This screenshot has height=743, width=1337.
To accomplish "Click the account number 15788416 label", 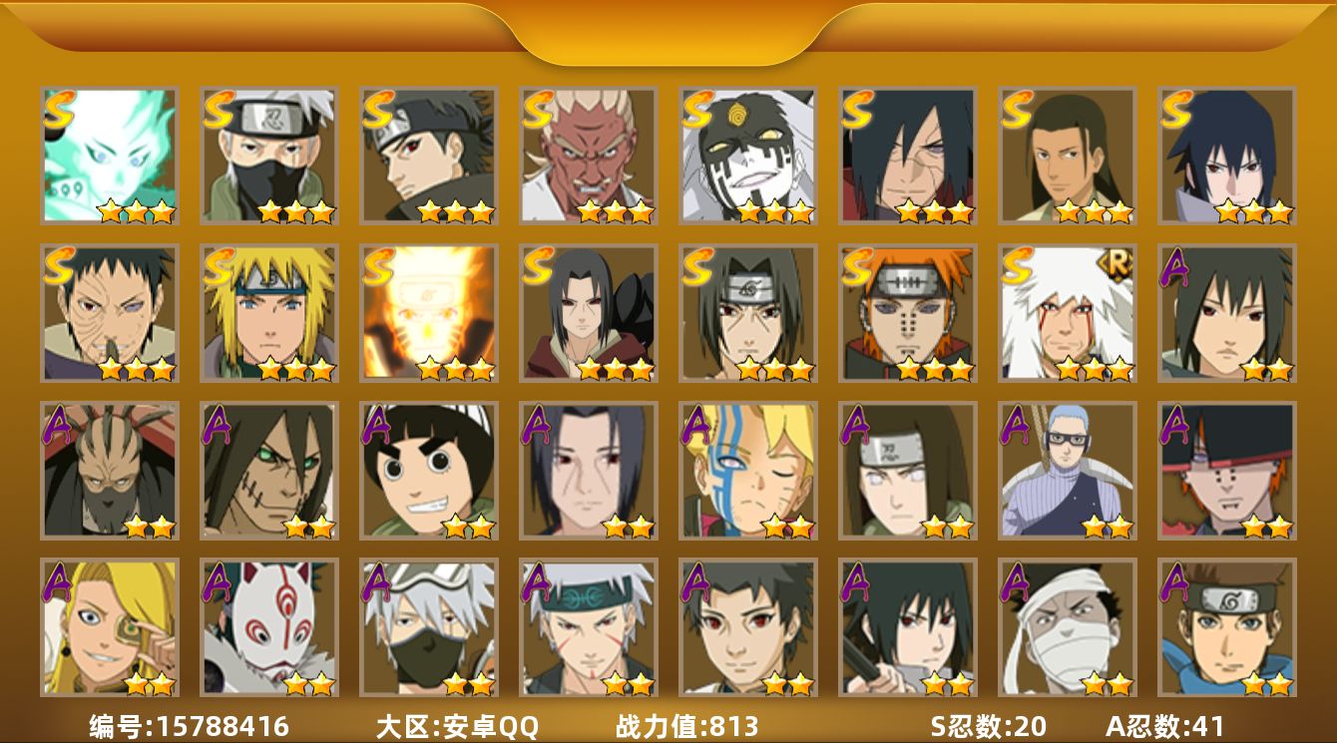I will click(x=190, y=726).
